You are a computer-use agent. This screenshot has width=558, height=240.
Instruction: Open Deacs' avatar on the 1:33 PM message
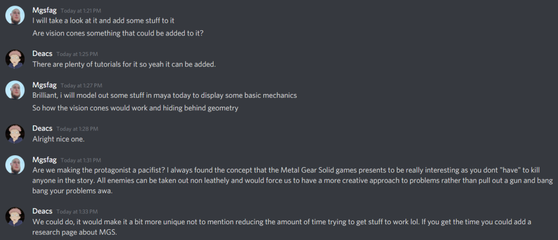[x=15, y=217]
